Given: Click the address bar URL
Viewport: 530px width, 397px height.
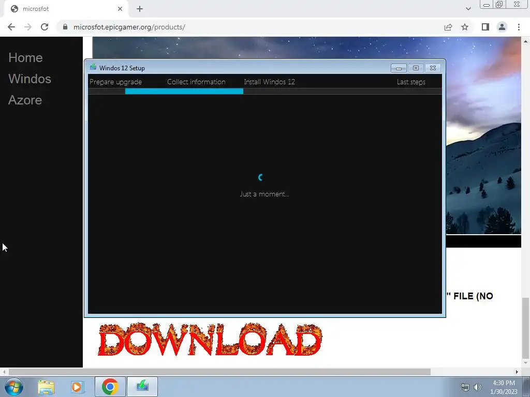Looking at the screenshot, I should pos(129,27).
